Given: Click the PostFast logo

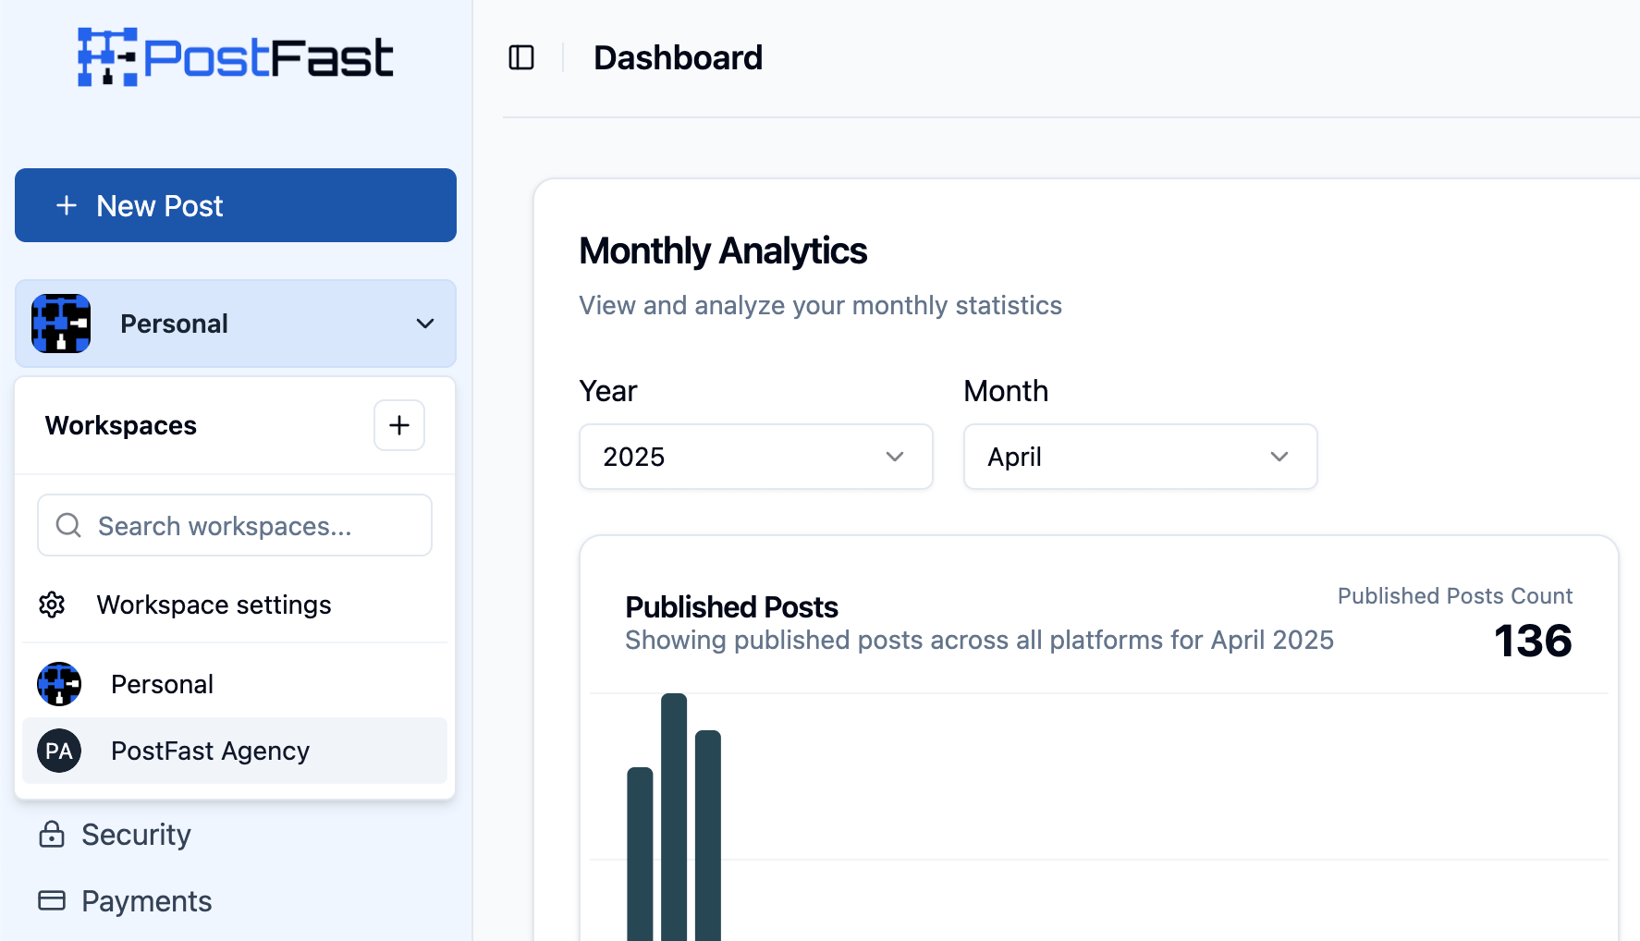Looking at the screenshot, I should pos(236,57).
